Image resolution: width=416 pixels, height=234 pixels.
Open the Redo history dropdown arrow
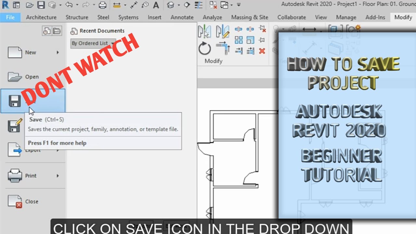(94, 5)
